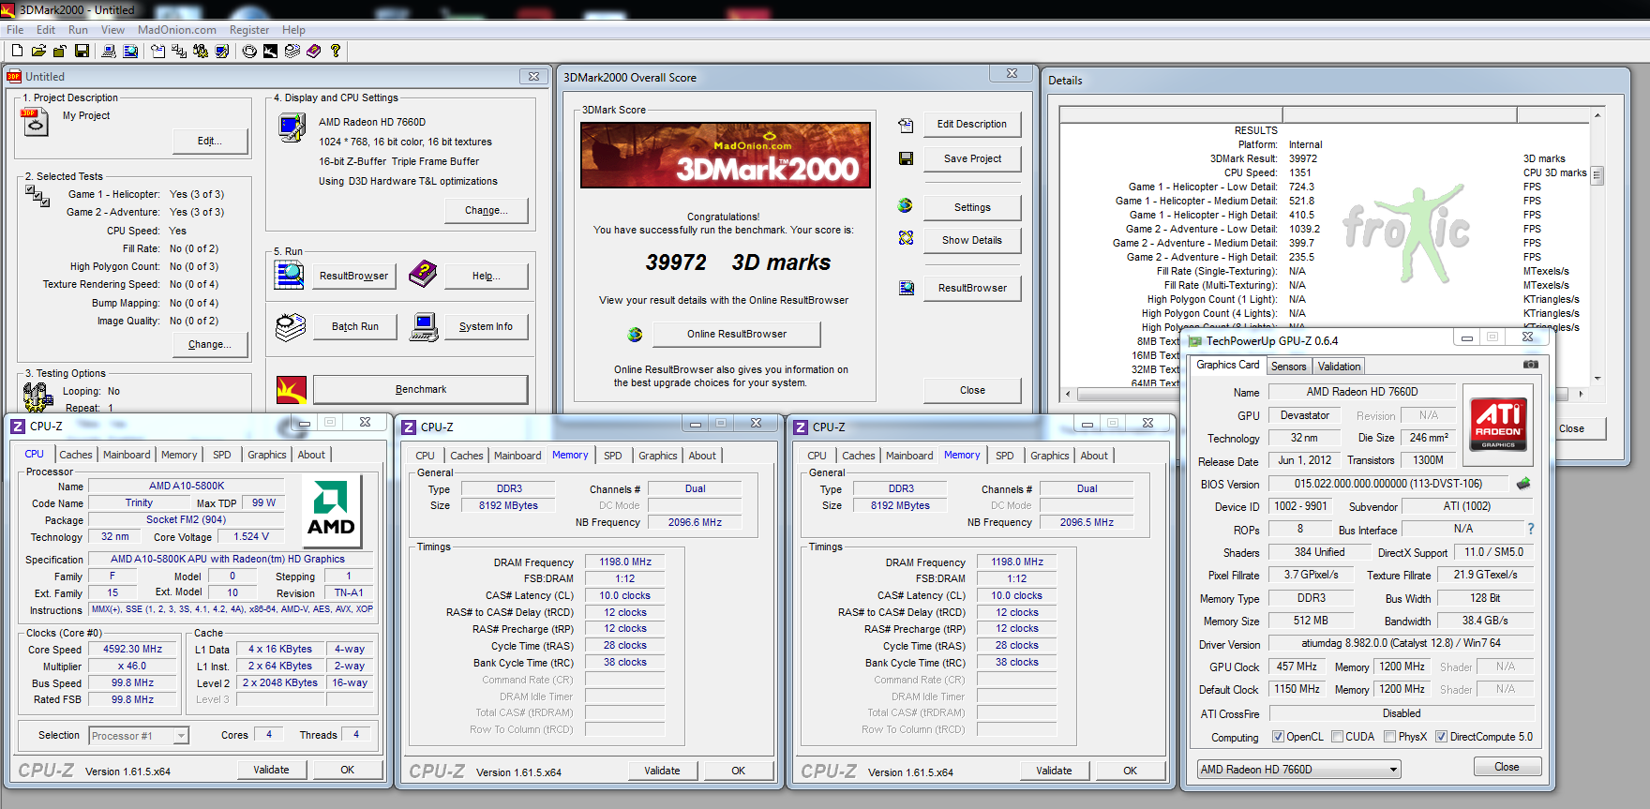Toggle the CUDA checkbox in GPU-Z
This screenshot has width=1650, height=809.
[1337, 737]
